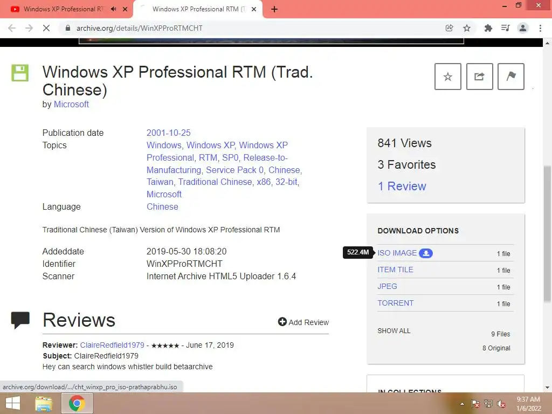Click the 8 Original text
Image resolution: width=552 pixels, height=414 pixels.
coord(496,348)
